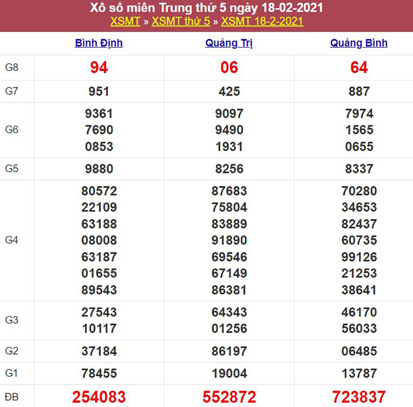
Task: Click the G1 number 19004
Action: 229,373
